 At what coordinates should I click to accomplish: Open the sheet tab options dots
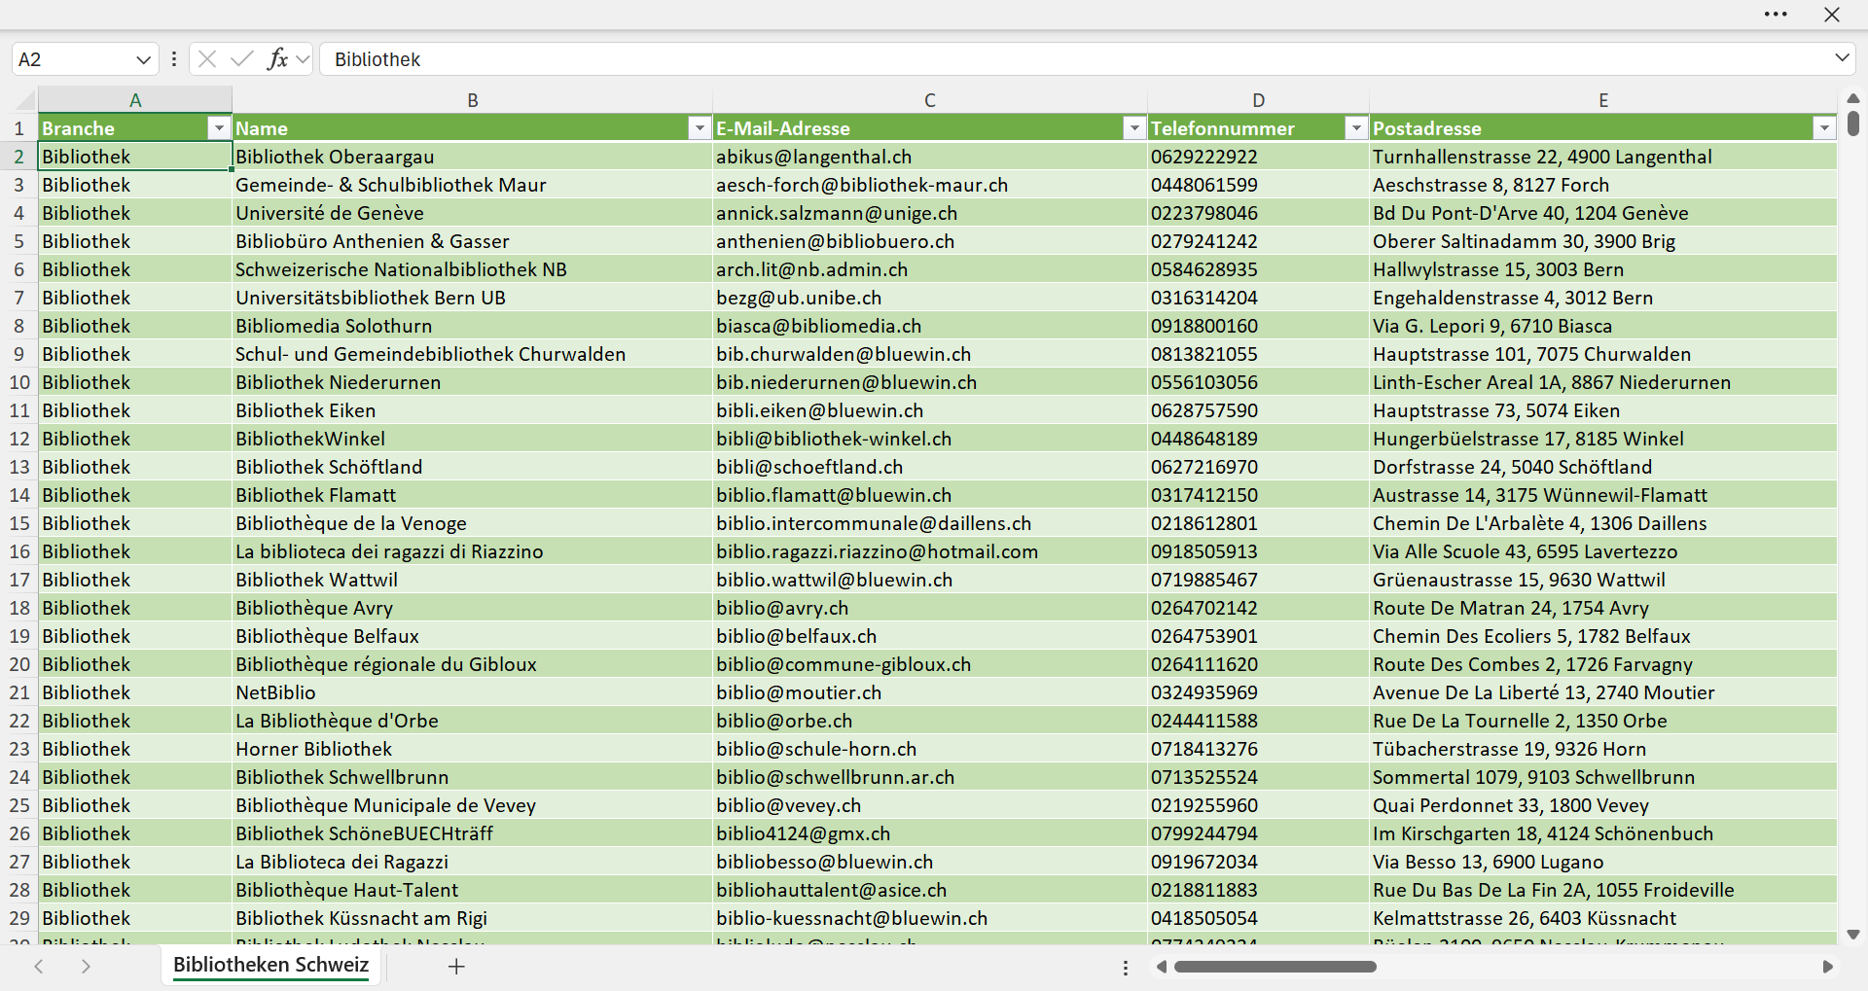pos(1126,968)
